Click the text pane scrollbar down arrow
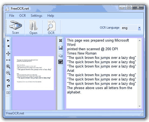Viewport: 149px width, 122px height. click(140, 106)
